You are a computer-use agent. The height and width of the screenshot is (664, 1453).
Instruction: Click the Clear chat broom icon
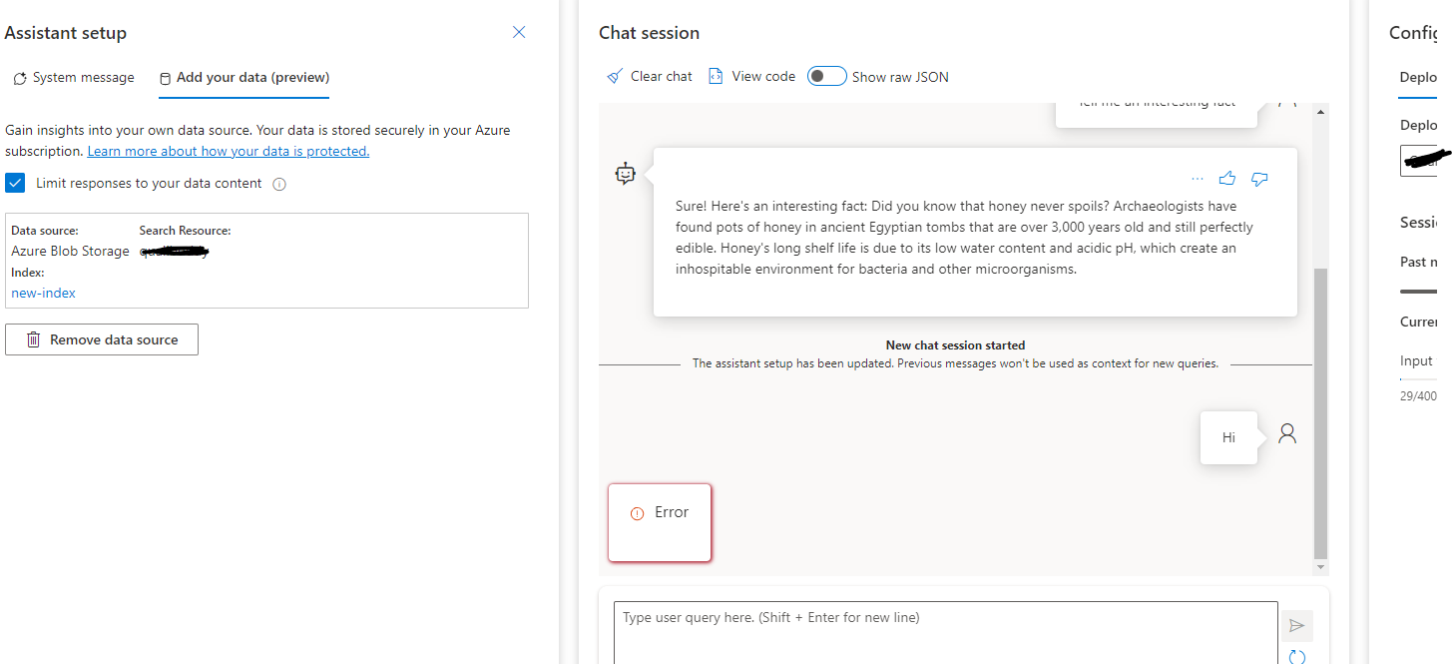tap(615, 76)
